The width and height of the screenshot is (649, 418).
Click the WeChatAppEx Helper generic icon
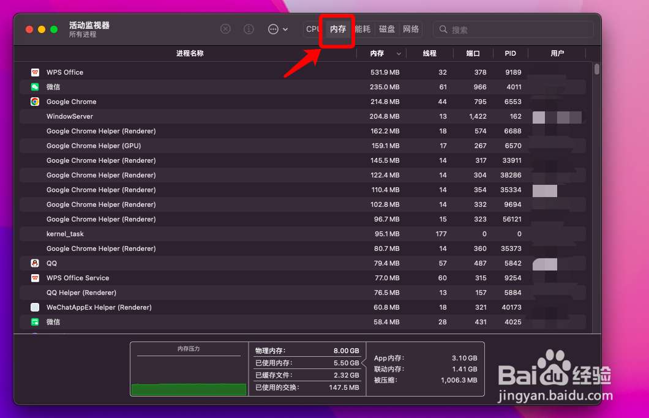pos(35,307)
